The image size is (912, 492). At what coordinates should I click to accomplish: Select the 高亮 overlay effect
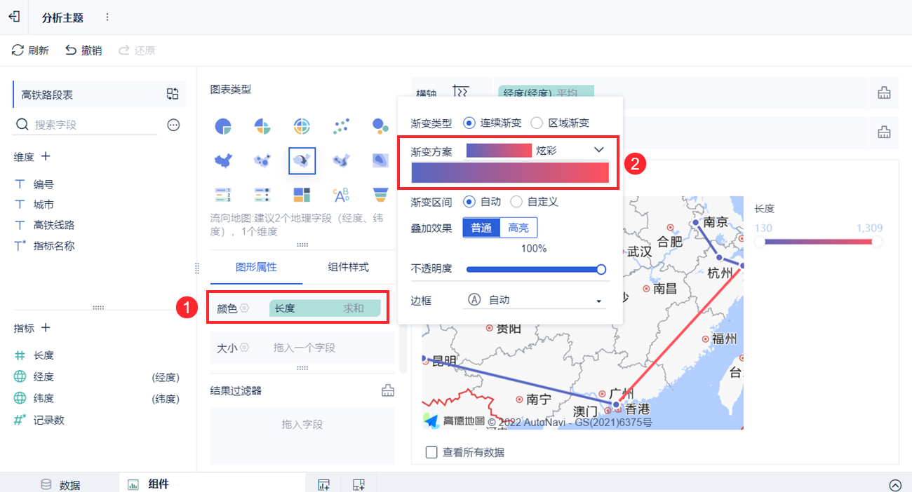coord(518,228)
